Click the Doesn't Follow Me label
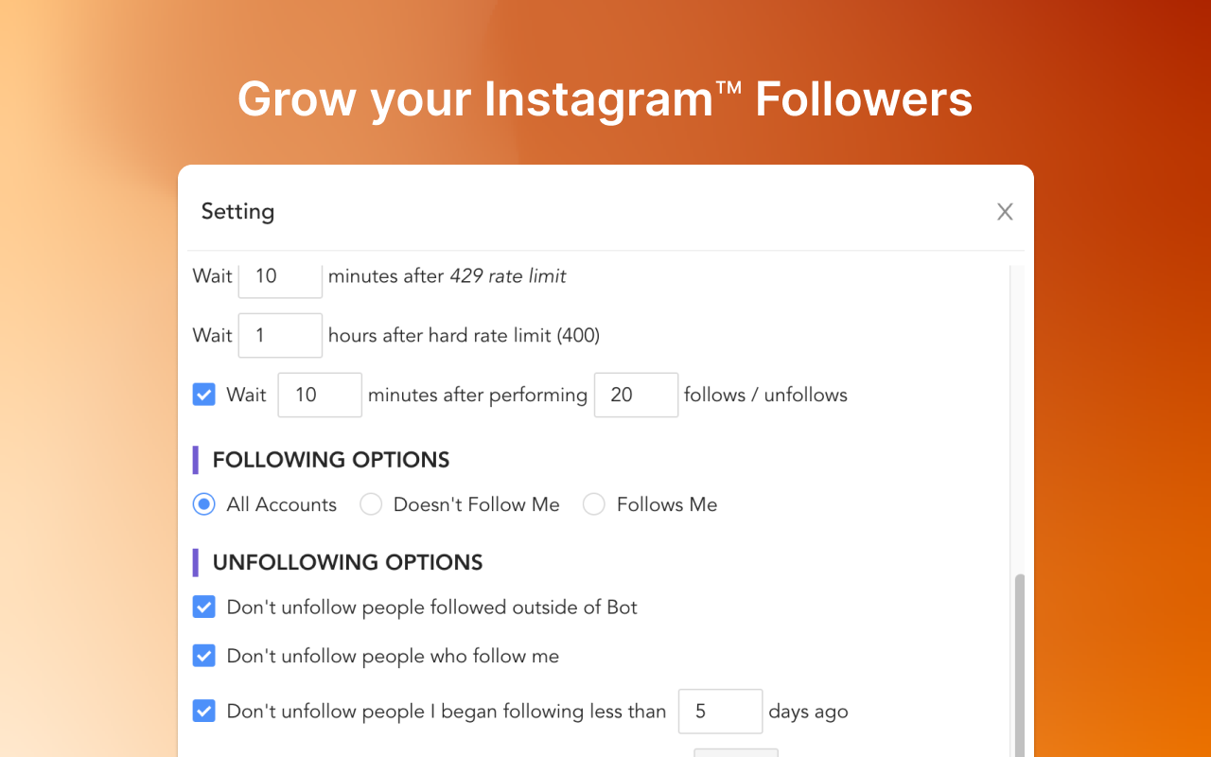This screenshot has width=1211, height=757. click(476, 504)
